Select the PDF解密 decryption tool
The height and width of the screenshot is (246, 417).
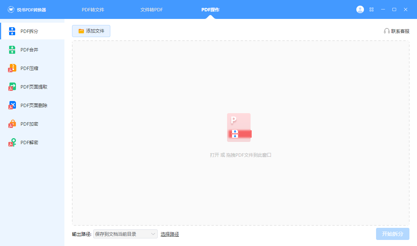[32, 142]
